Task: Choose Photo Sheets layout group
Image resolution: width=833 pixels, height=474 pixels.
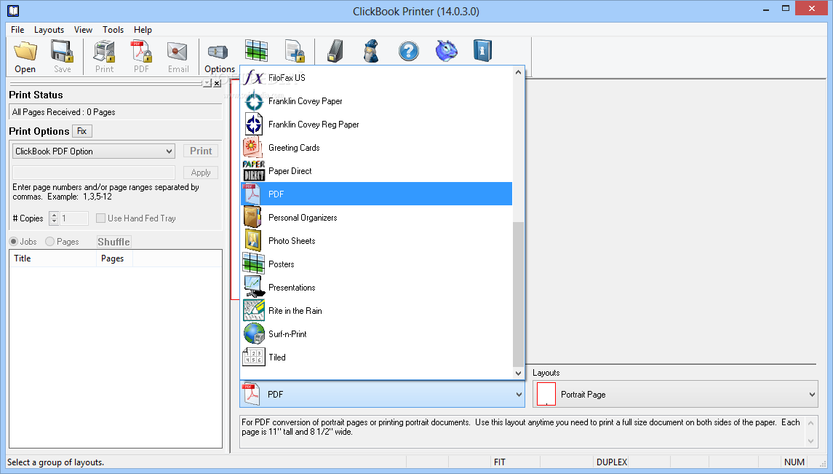Action: 376,241
